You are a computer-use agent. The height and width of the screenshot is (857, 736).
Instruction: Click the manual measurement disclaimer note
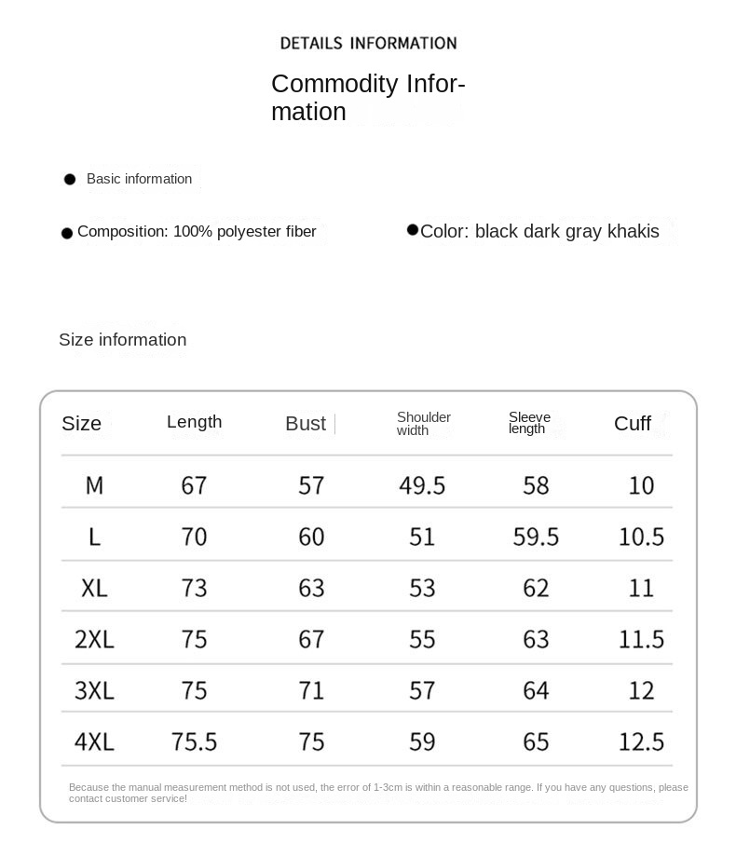click(x=377, y=793)
